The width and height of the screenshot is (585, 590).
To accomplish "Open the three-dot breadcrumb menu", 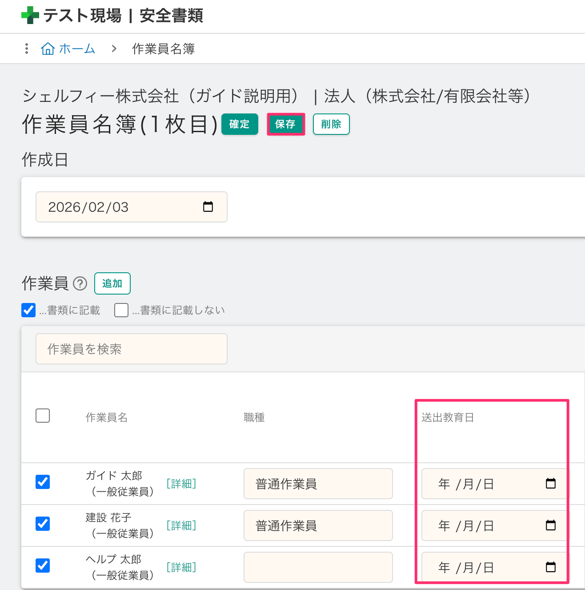I will [27, 48].
